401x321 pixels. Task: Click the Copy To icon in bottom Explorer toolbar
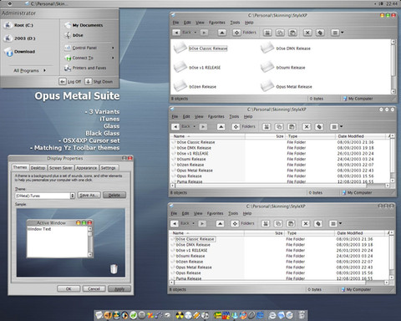point(278,223)
